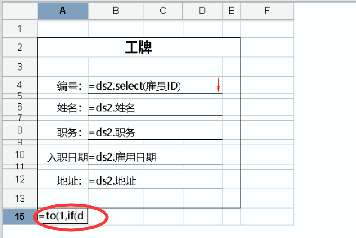Click into the =to(1,if(d formula cell
Image resolution: width=356 pixels, height=238 pixels.
pos(63,216)
